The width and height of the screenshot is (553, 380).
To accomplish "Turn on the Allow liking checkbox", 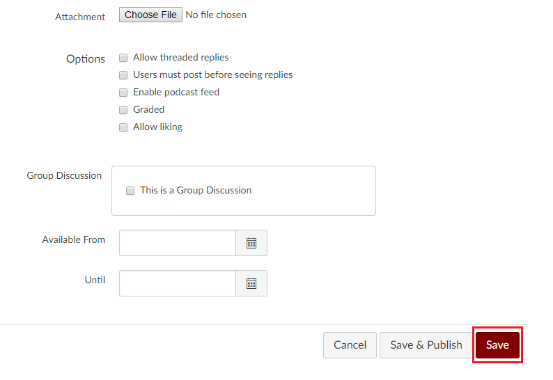I will (x=123, y=127).
